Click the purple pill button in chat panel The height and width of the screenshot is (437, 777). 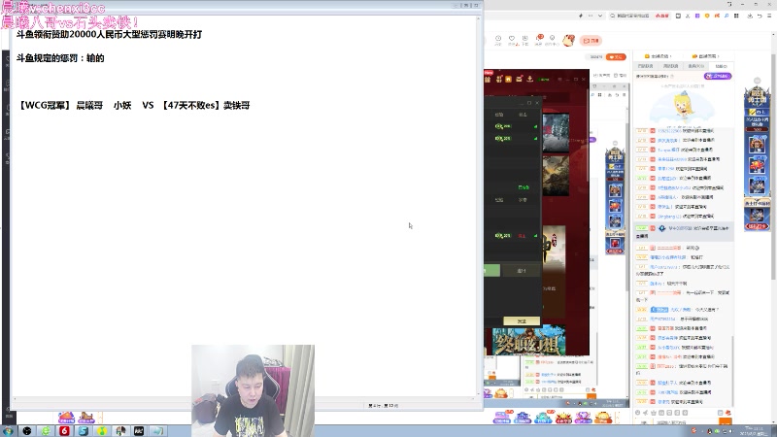(718, 77)
